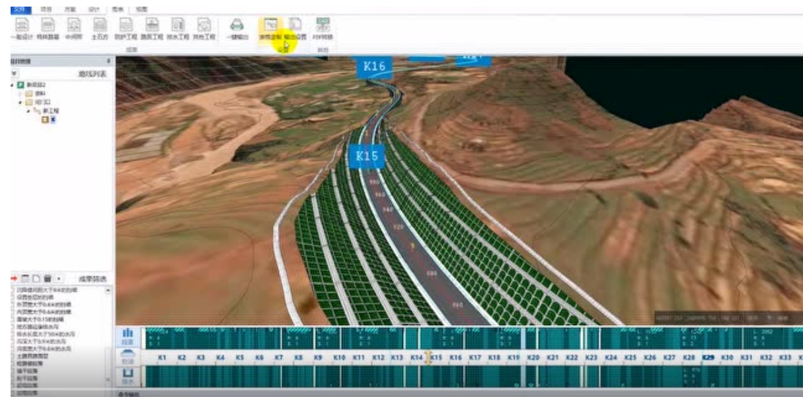Screen dimensions: 803x397
Task: Click the result filter label button
Action: (x=93, y=278)
